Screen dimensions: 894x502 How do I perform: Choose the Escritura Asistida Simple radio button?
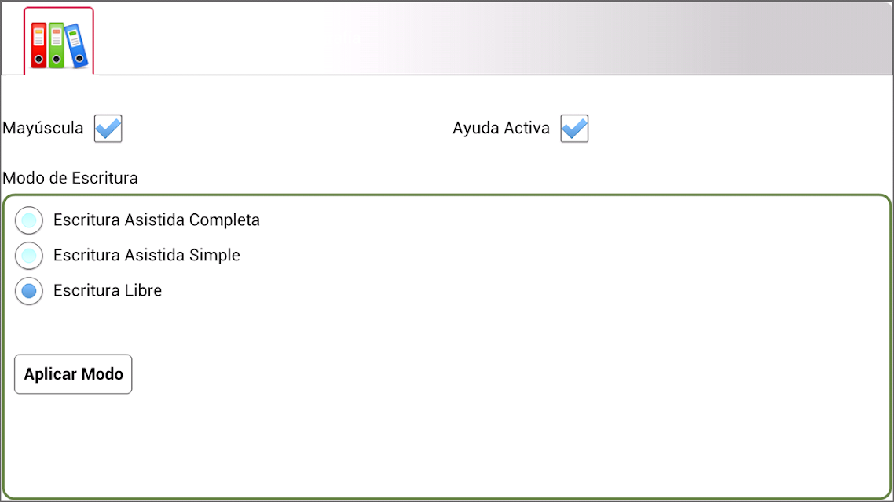coord(29,256)
